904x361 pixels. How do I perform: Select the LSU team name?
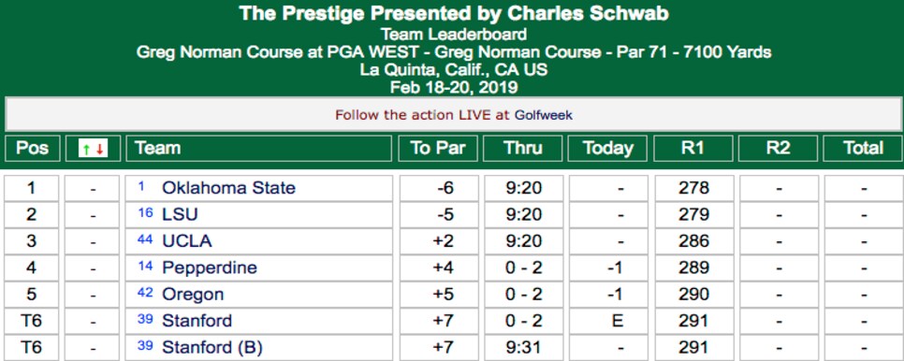tap(180, 215)
